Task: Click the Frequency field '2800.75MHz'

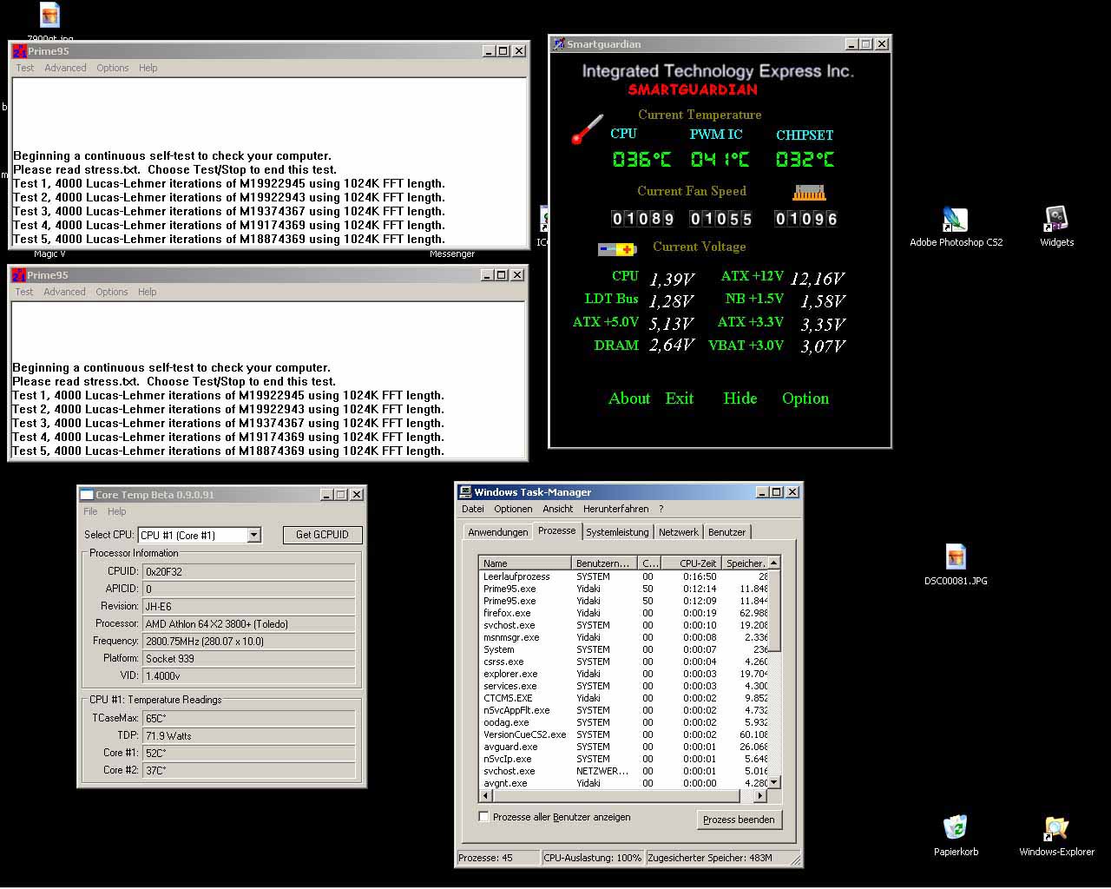Action: pyautogui.click(x=249, y=642)
